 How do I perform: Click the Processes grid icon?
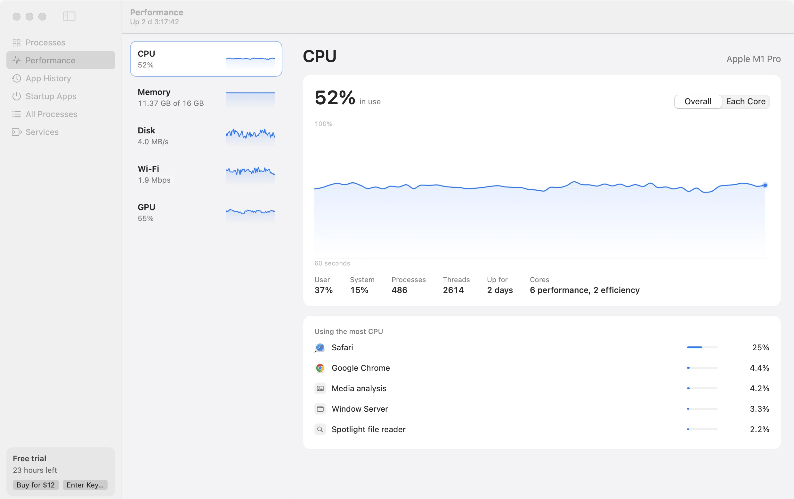[x=16, y=43]
